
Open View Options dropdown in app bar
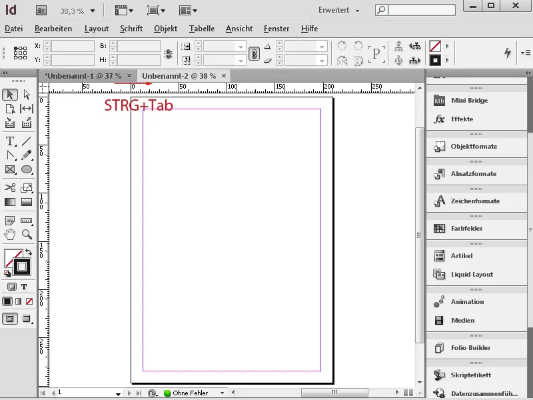point(124,11)
